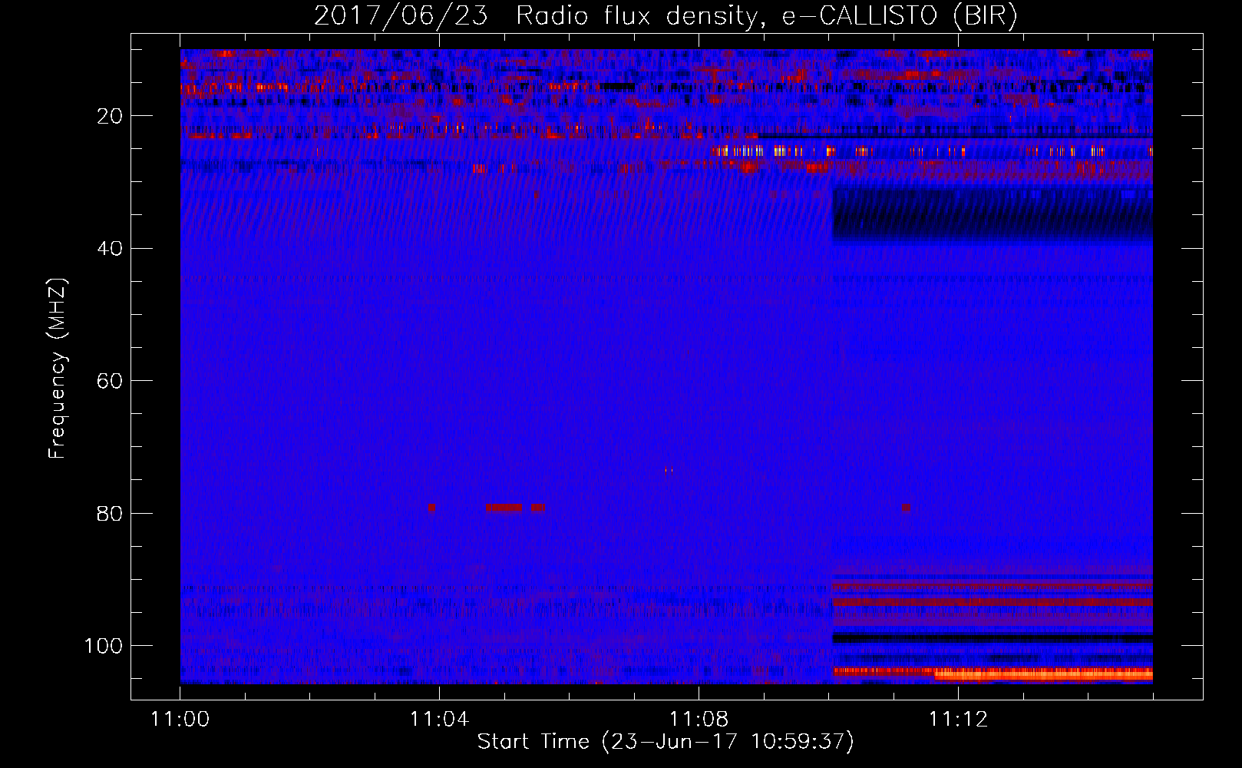Viewport: 1242px width, 768px height.
Task: Click the 20 frequency axis label
Action: tap(110, 116)
